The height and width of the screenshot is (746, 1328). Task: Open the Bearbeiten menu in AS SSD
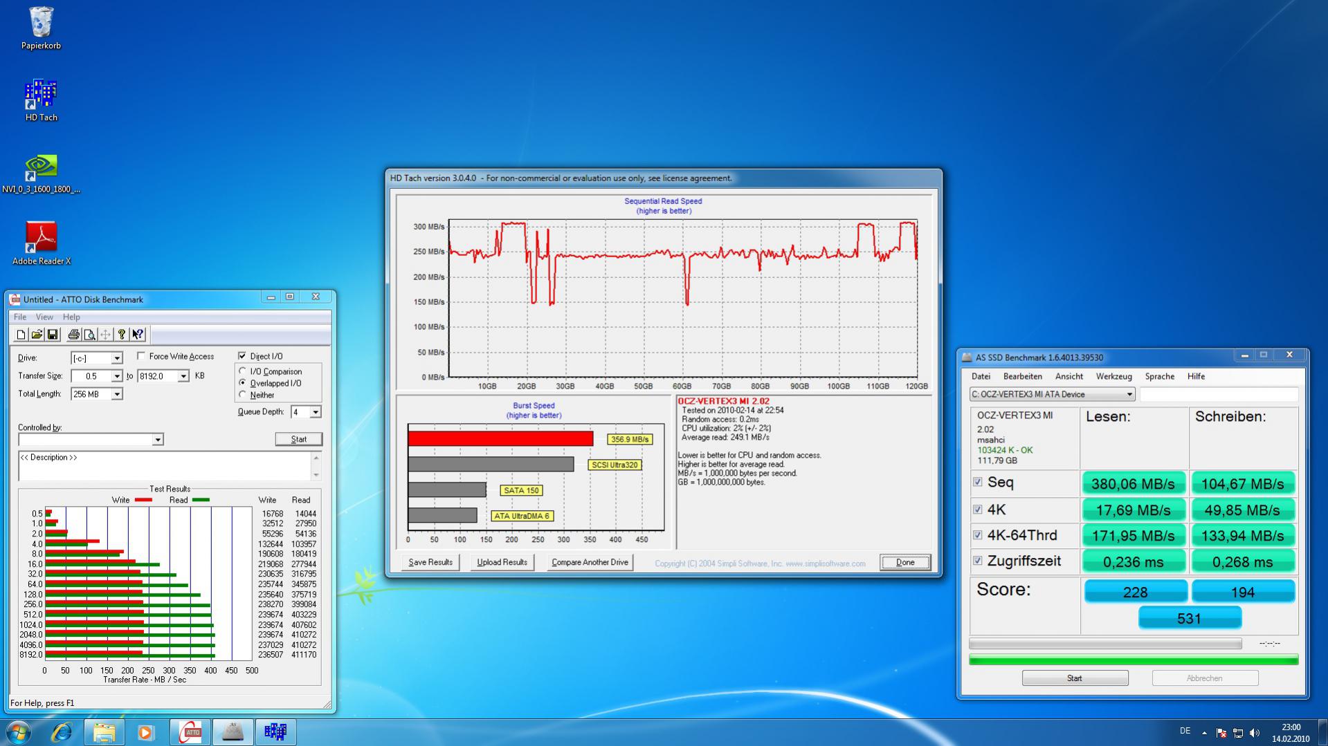coord(1022,376)
